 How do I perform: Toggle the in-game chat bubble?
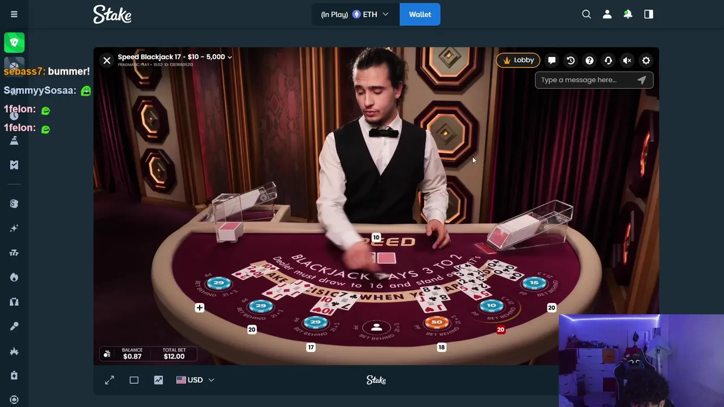click(x=552, y=60)
